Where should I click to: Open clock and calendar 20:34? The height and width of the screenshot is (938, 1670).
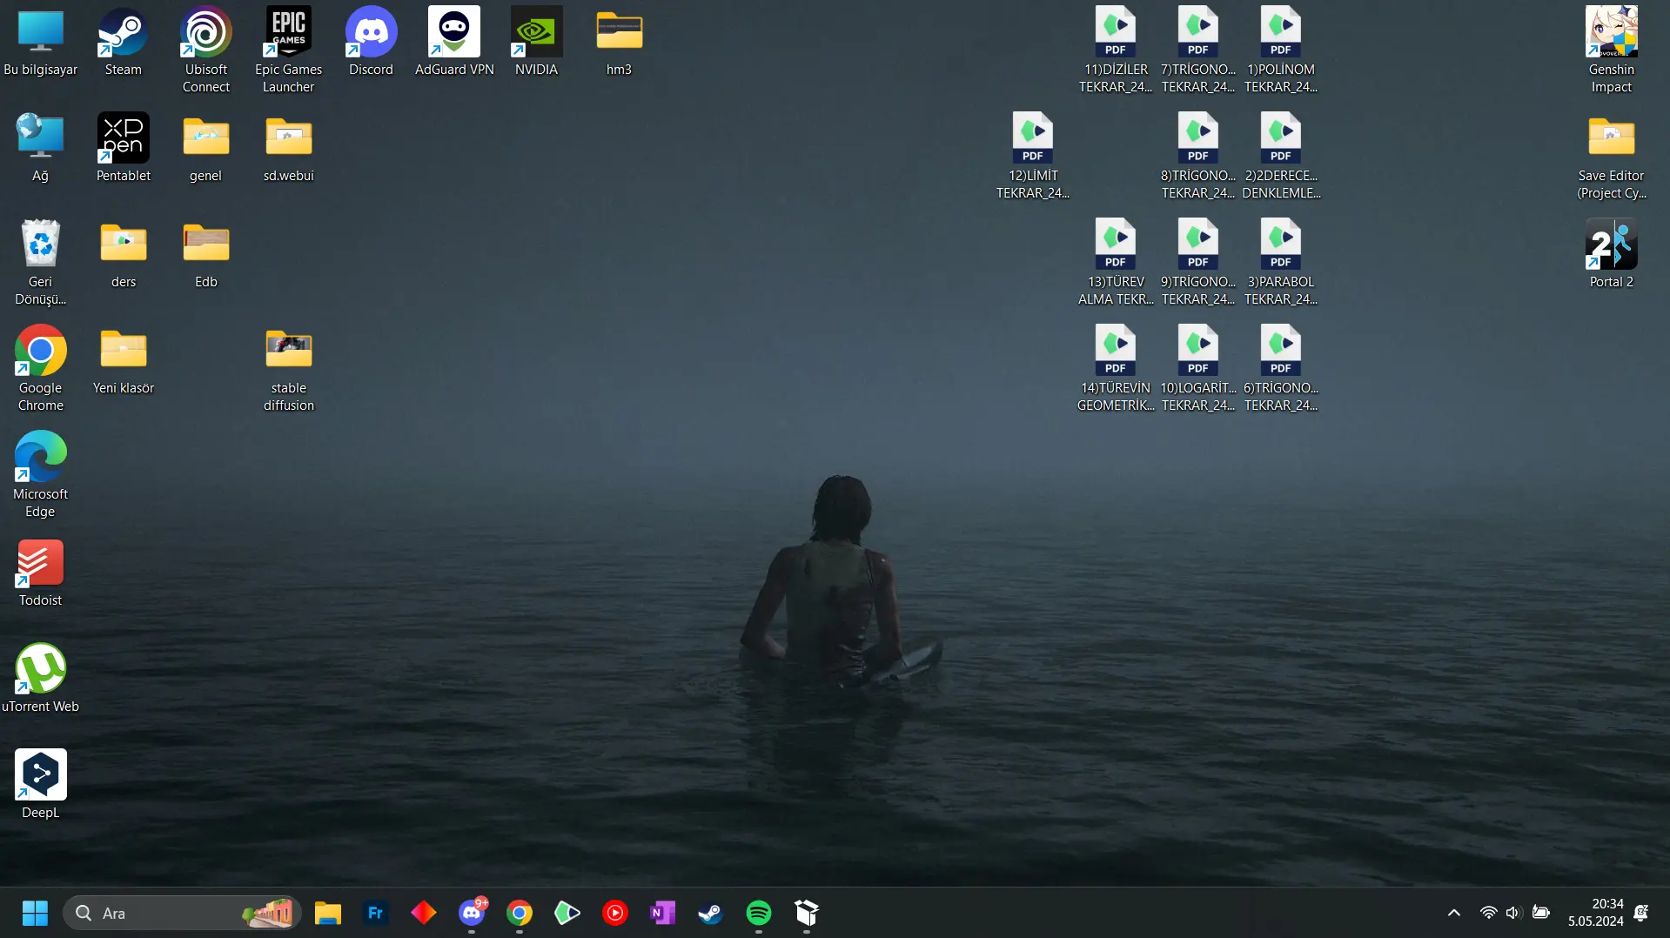click(1595, 913)
